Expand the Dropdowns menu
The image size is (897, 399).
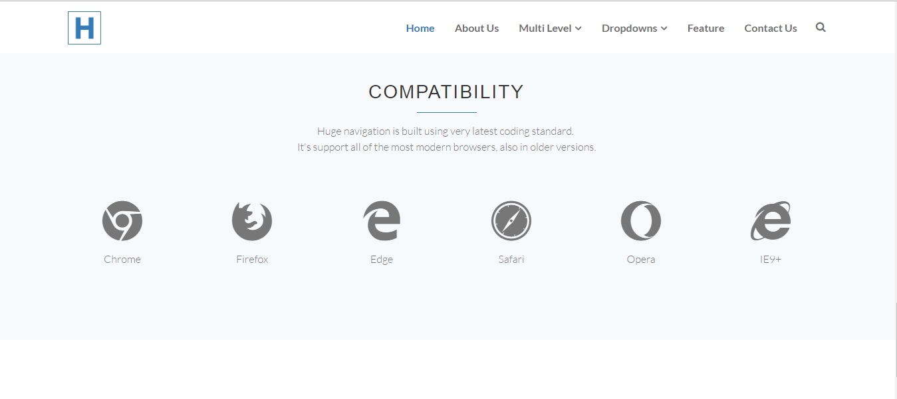(634, 28)
